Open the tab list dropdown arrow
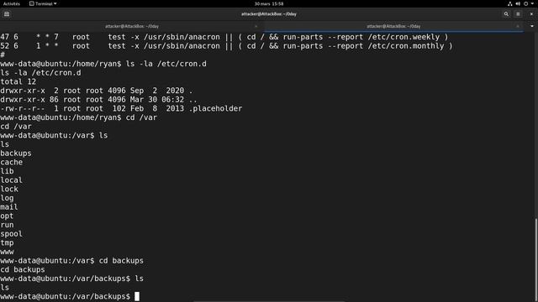The width and height of the screenshot is (538, 302). coord(532,26)
